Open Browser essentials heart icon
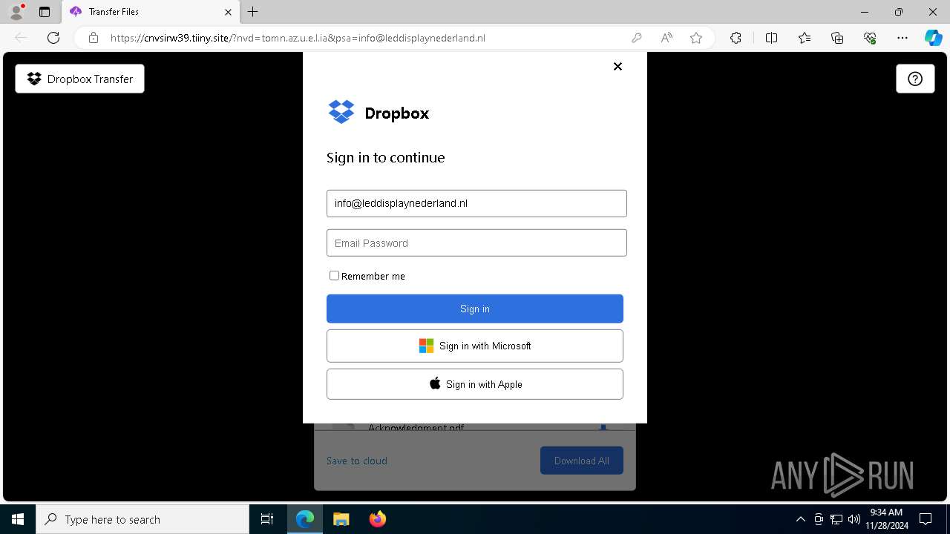Screen dimensions: 950x534 [x=870, y=38]
